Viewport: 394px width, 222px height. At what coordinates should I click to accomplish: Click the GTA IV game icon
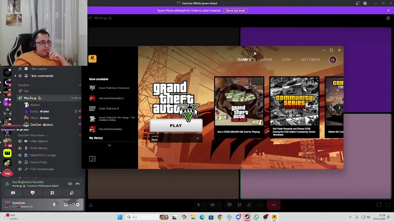tap(92, 109)
